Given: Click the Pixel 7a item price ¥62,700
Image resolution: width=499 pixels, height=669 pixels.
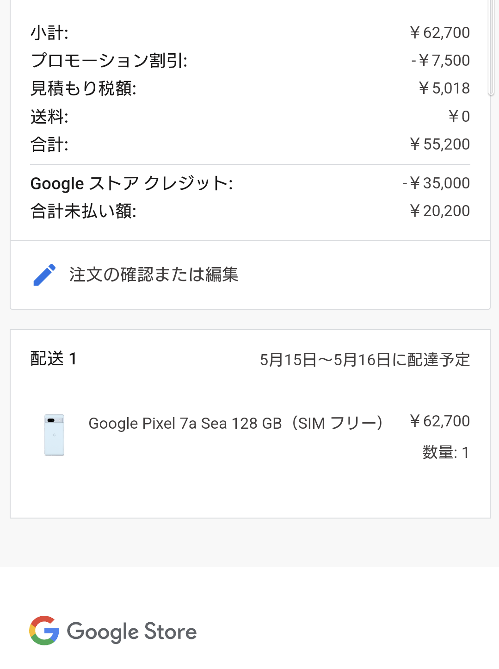Looking at the screenshot, I should [x=440, y=421].
